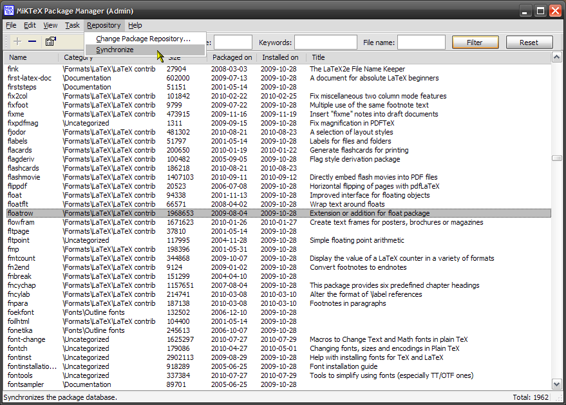The width and height of the screenshot is (566, 405).
Task: Sort by the Title column header
Action: coord(428,57)
